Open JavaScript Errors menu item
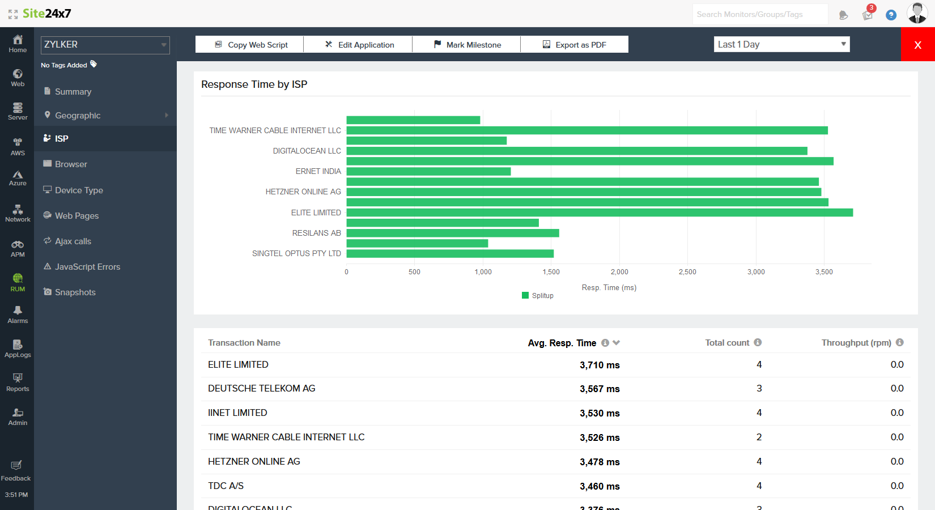 [87, 267]
